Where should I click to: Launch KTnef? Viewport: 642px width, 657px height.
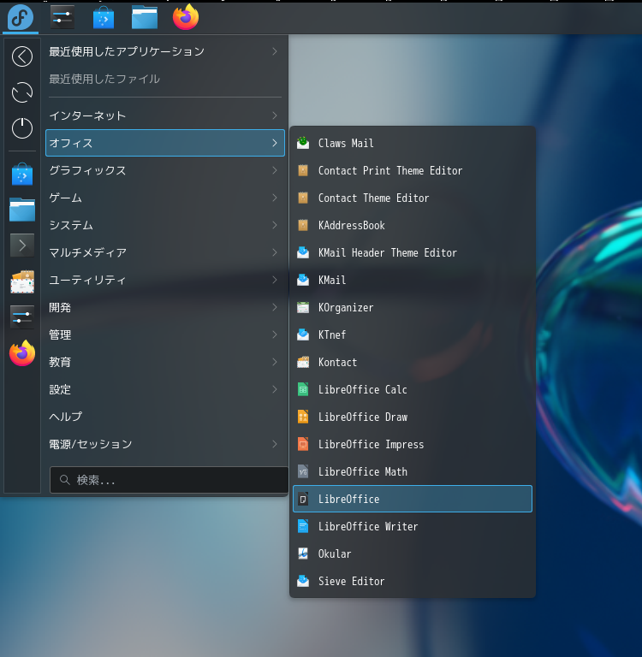413,334
